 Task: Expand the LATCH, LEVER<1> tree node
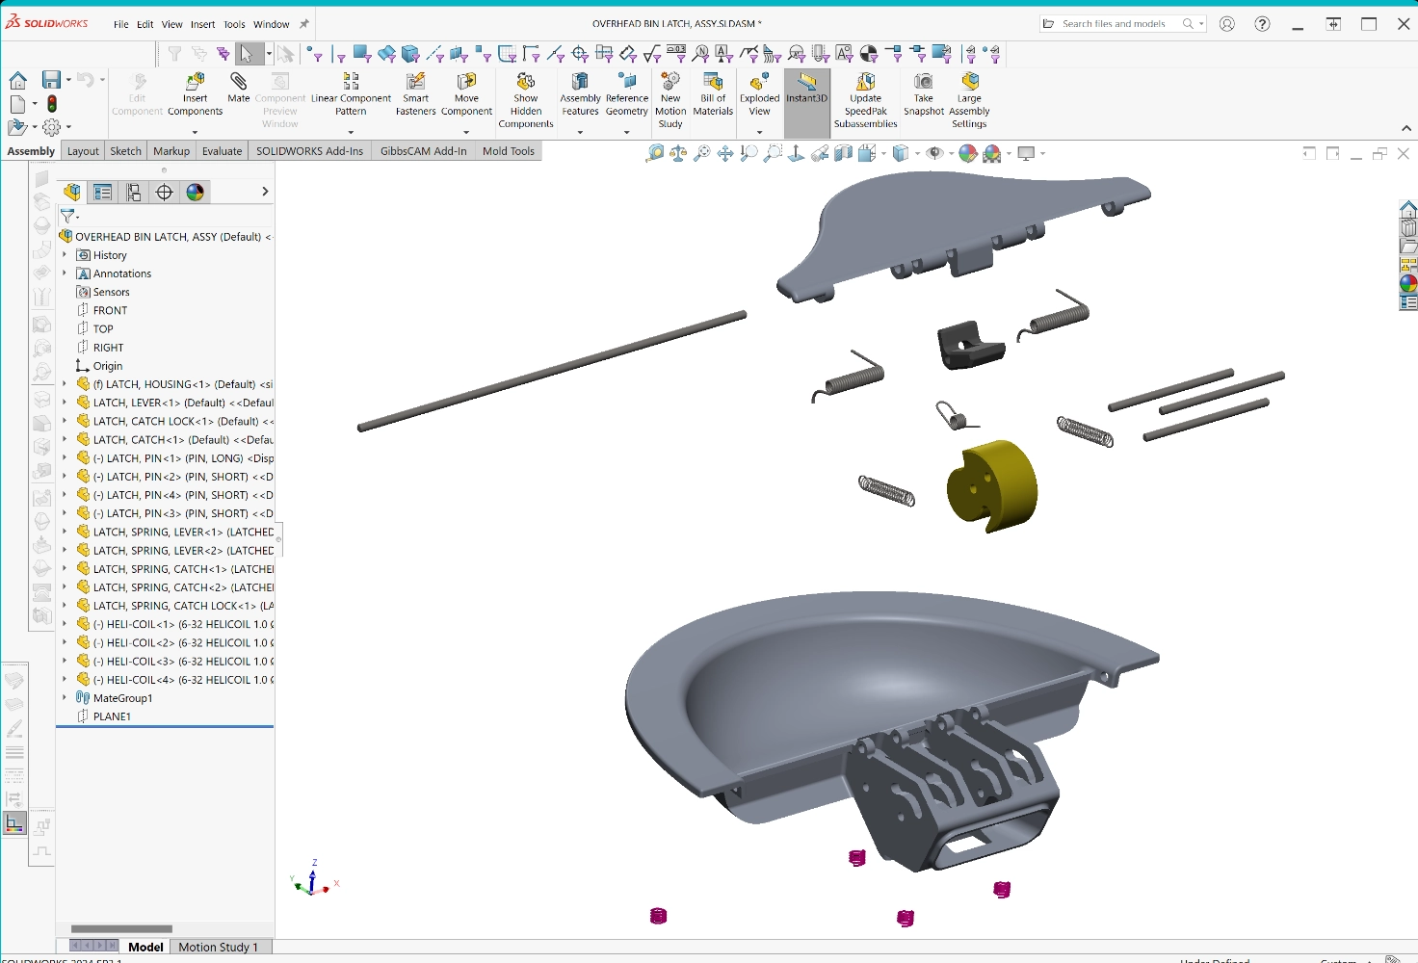pos(65,403)
